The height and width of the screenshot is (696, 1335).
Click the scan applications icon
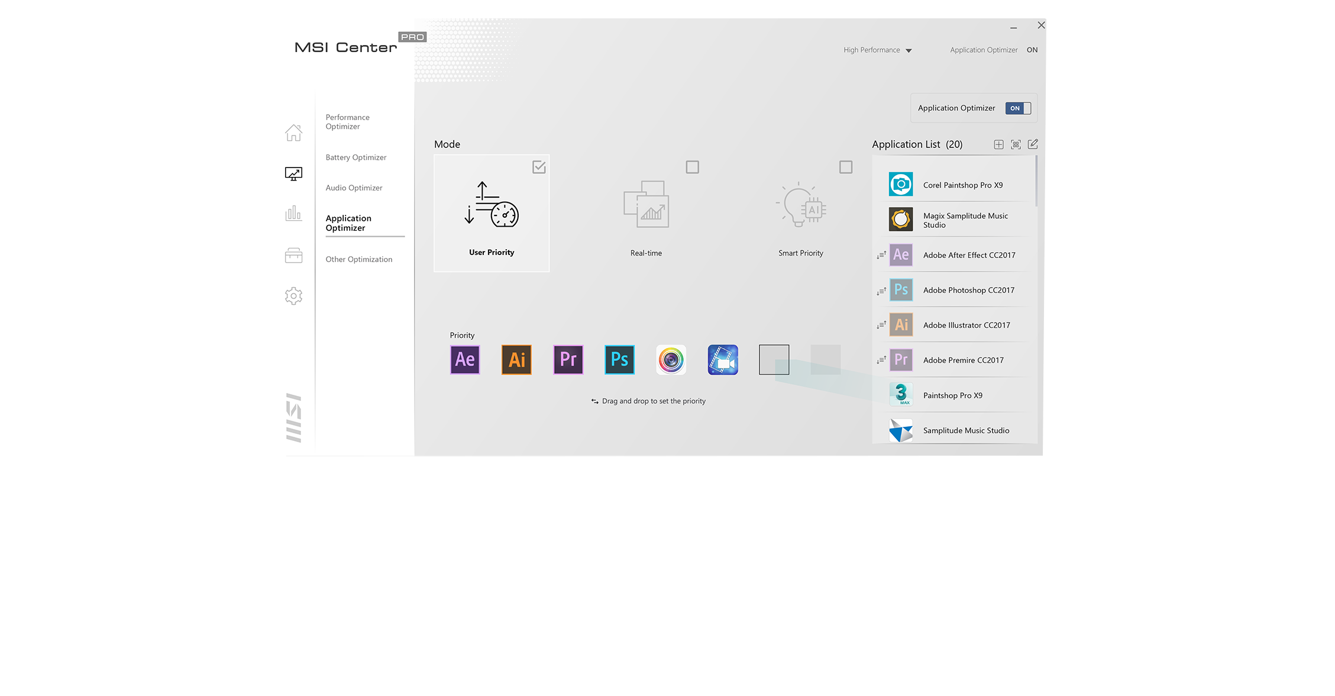pos(1016,144)
